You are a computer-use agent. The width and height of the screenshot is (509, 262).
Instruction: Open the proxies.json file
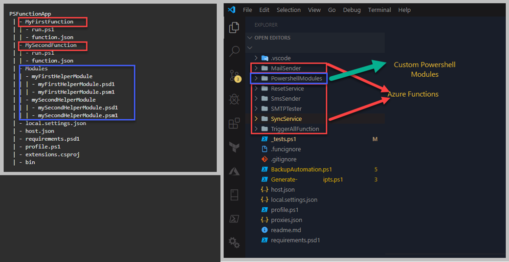point(287,220)
